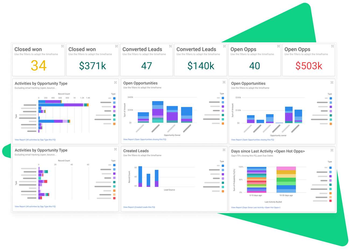Expand the top Activities by Opportunity Type chart
The height and width of the screenshot is (251, 350).
click(x=115, y=83)
